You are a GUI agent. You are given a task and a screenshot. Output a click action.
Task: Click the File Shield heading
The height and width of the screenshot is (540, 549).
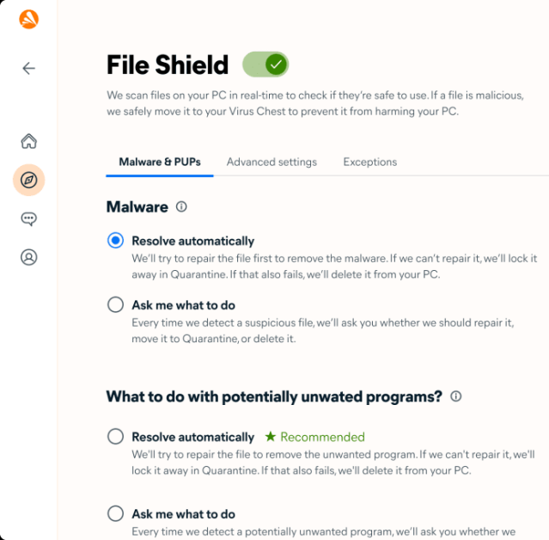pos(168,64)
